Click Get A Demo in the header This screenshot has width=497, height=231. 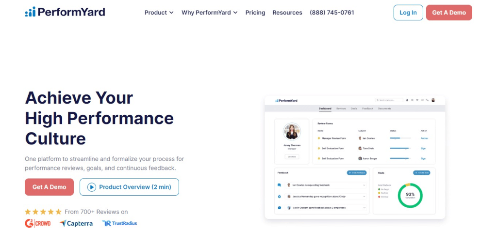pyautogui.click(x=449, y=13)
